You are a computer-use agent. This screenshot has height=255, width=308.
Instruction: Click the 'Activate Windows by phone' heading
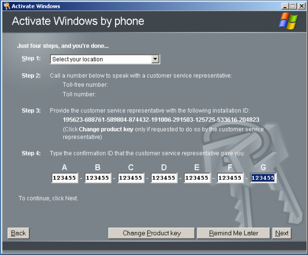point(78,21)
